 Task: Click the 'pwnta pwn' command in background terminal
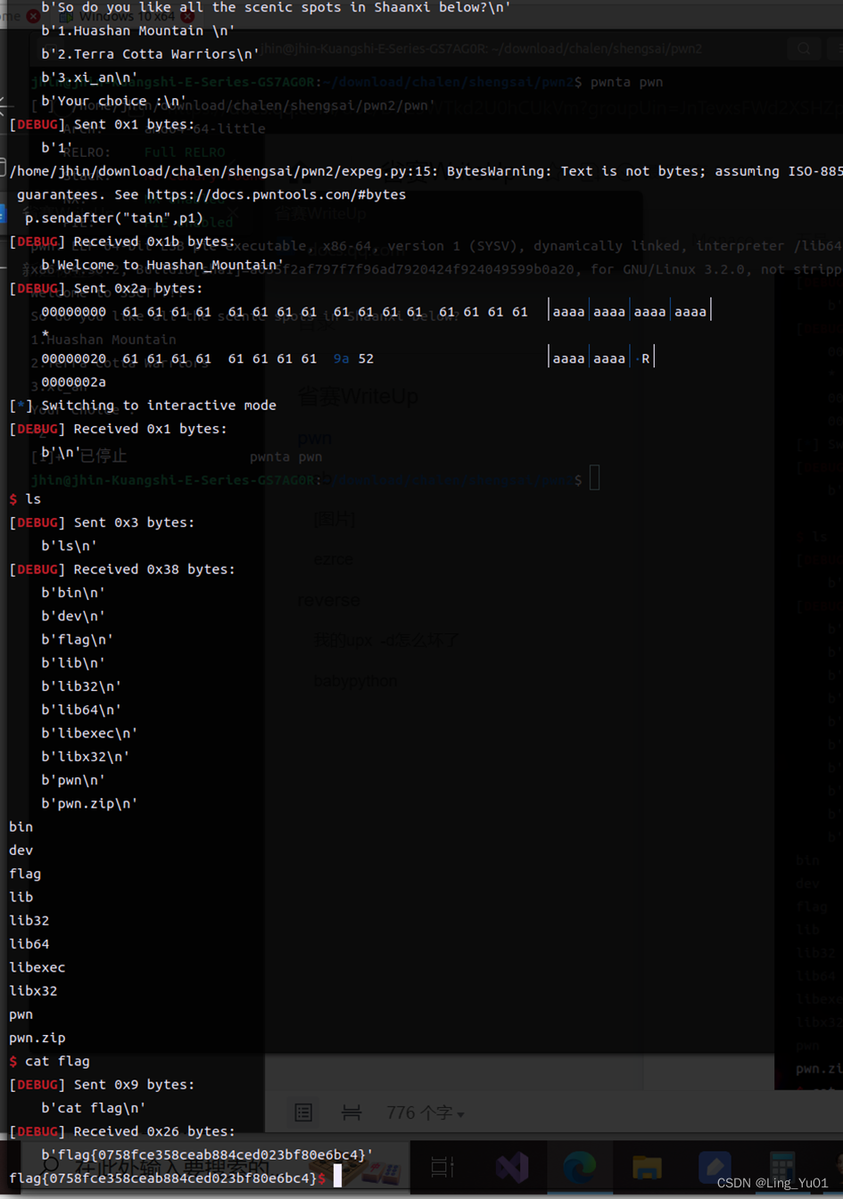click(626, 82)
